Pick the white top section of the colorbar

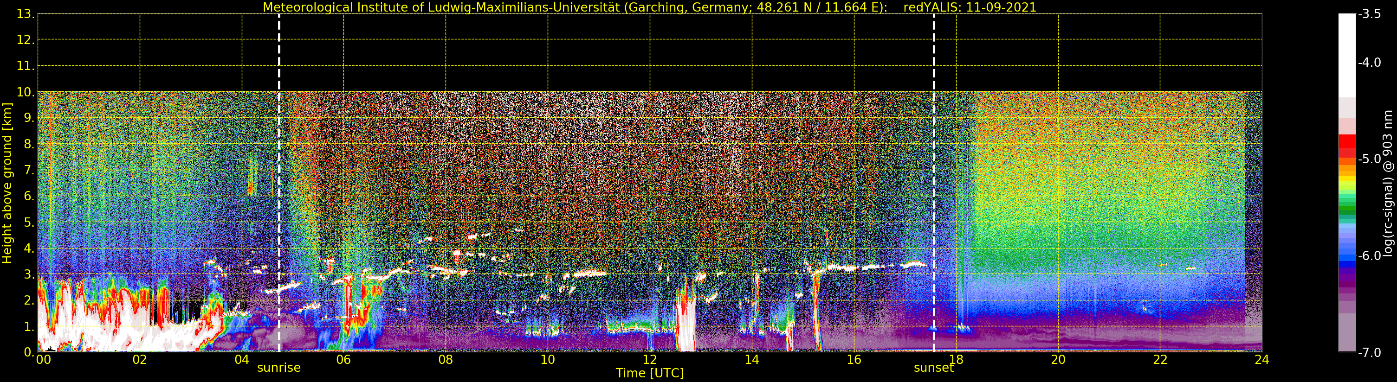(x=1347, y=55)
